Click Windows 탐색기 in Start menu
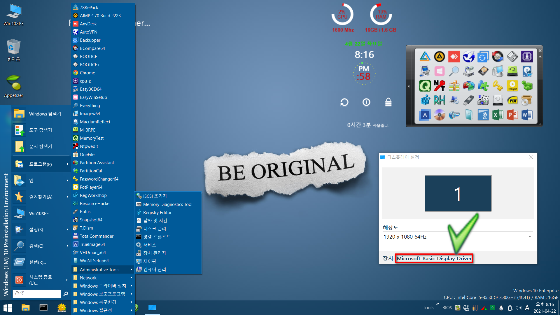 pyautogui.click(x=41, y=114)
